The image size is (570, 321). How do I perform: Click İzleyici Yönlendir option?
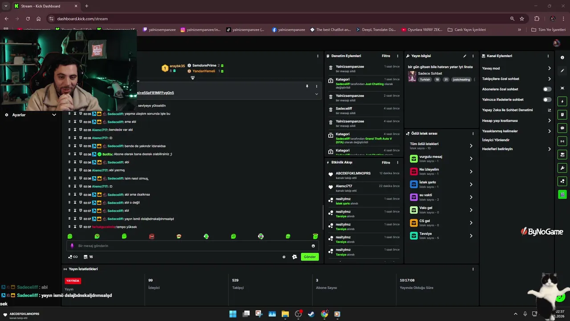click(496, 140)
